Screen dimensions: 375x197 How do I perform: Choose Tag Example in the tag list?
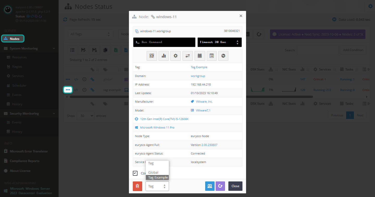(158, 178)
